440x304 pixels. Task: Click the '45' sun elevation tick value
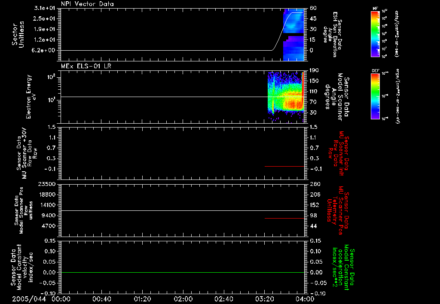313,18
